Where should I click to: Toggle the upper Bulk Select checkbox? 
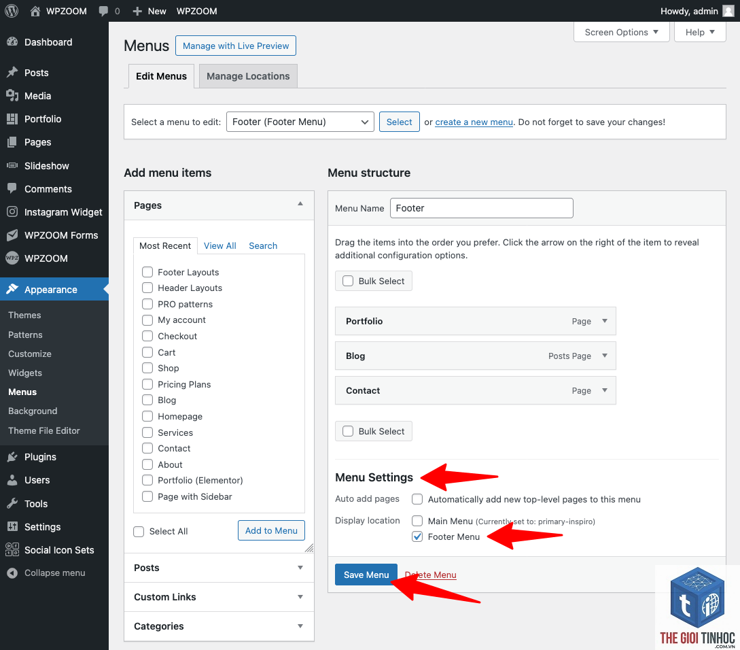point(348,281)
